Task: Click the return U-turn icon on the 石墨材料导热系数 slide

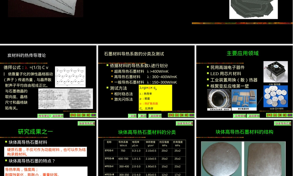Action: coord(177,115)
